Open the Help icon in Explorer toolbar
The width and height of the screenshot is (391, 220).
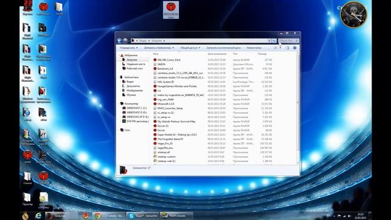294,48
